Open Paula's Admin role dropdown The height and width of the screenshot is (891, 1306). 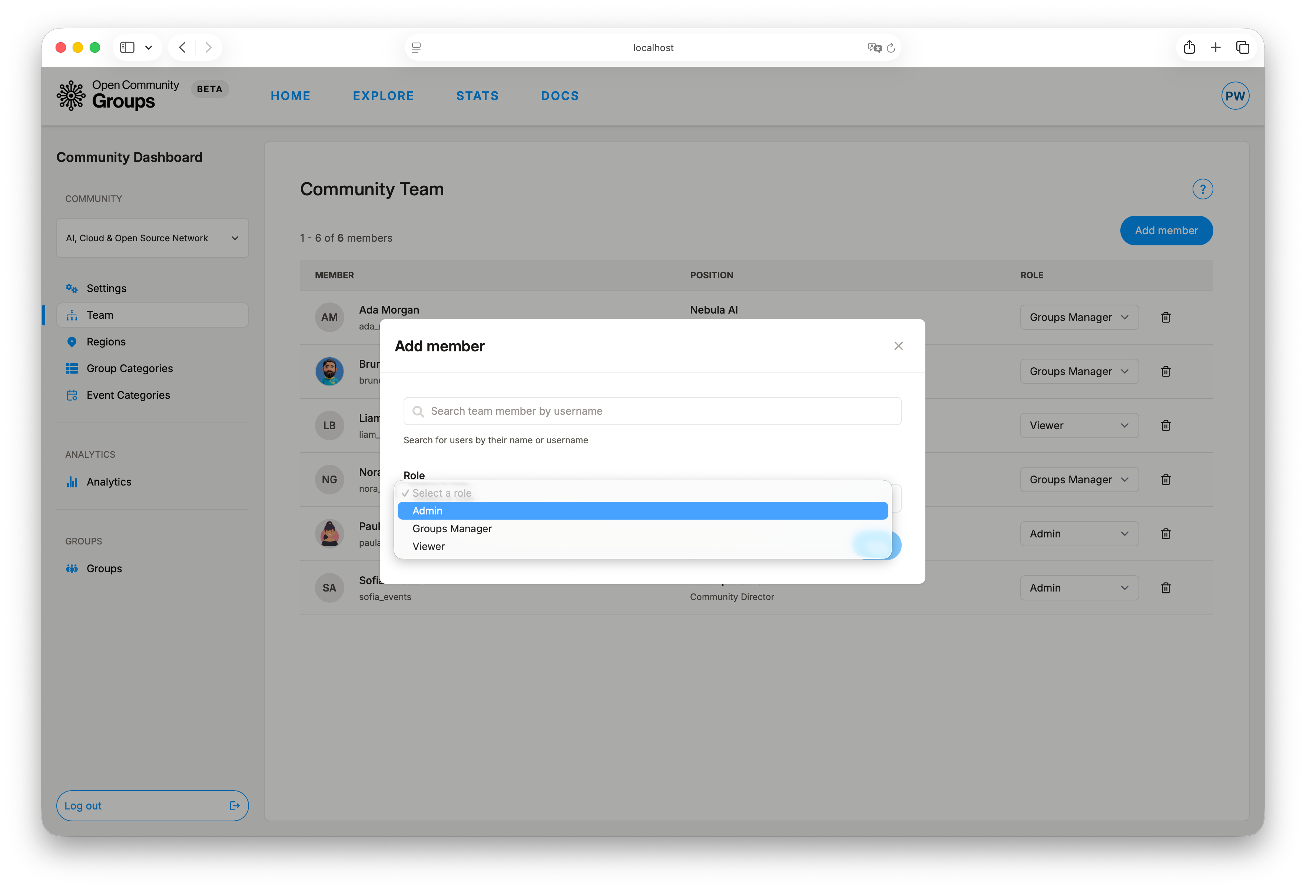pyautogui.click(x=1079, y=533)
